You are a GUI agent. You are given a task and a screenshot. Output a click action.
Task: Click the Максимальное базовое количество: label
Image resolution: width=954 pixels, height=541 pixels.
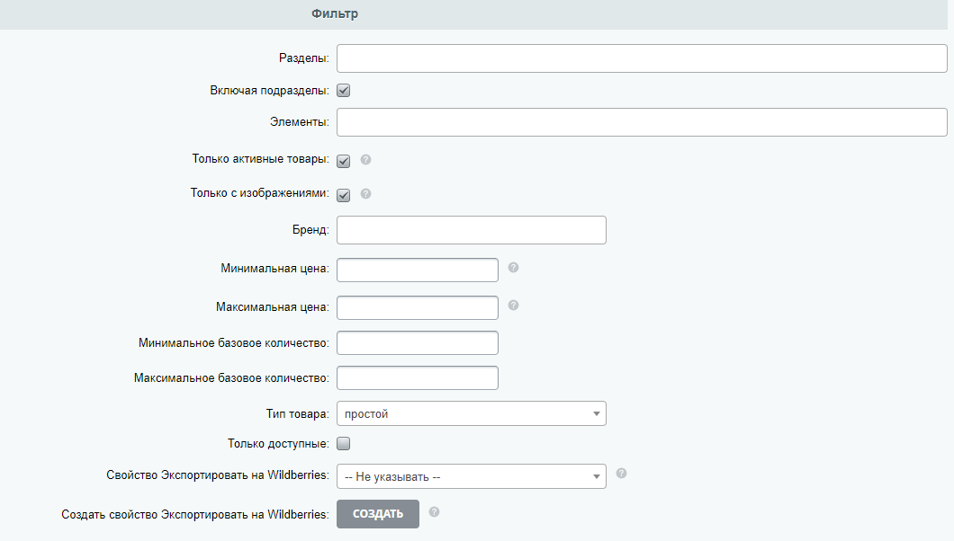pyautogui.click(x=231, y=378)
